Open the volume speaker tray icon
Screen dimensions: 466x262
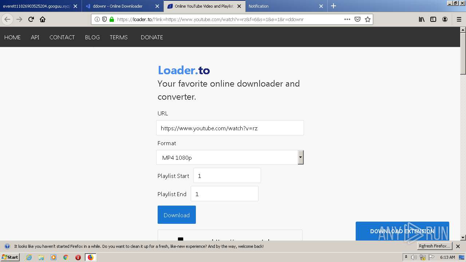[x=414, y=257]
